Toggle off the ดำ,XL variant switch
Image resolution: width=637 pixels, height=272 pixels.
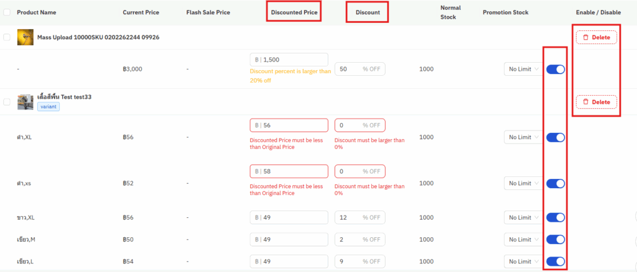(555, 137)
